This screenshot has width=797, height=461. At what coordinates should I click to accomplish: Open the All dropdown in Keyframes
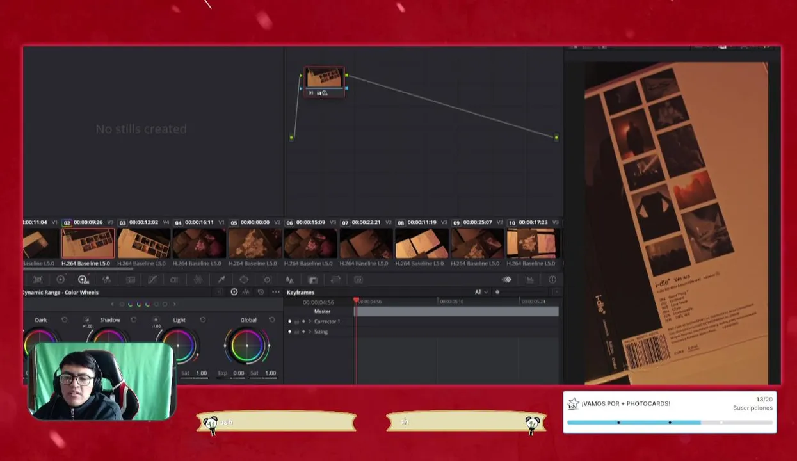click(481, 292)
